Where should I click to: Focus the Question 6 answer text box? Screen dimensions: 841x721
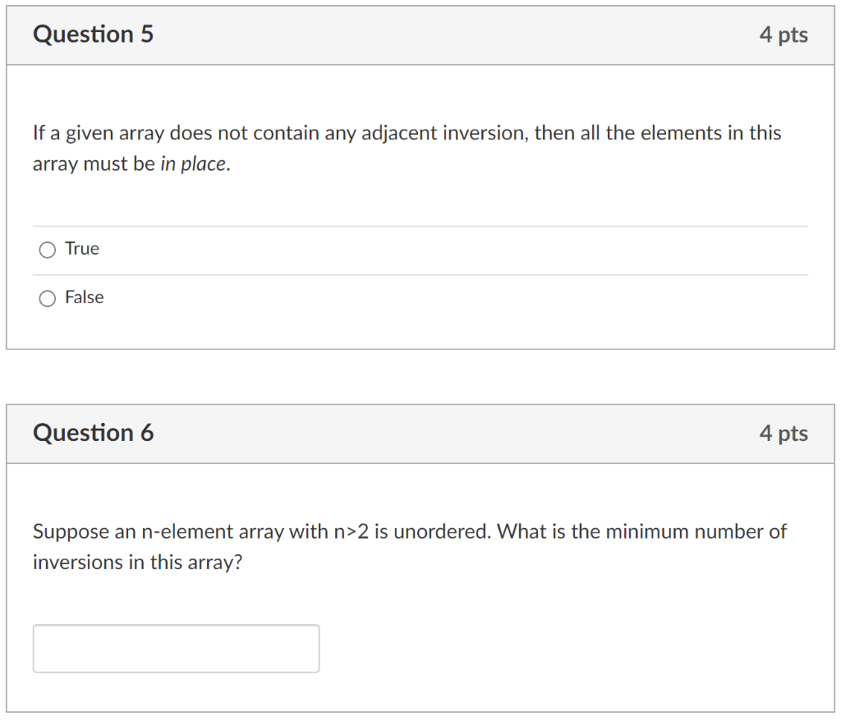176,649
